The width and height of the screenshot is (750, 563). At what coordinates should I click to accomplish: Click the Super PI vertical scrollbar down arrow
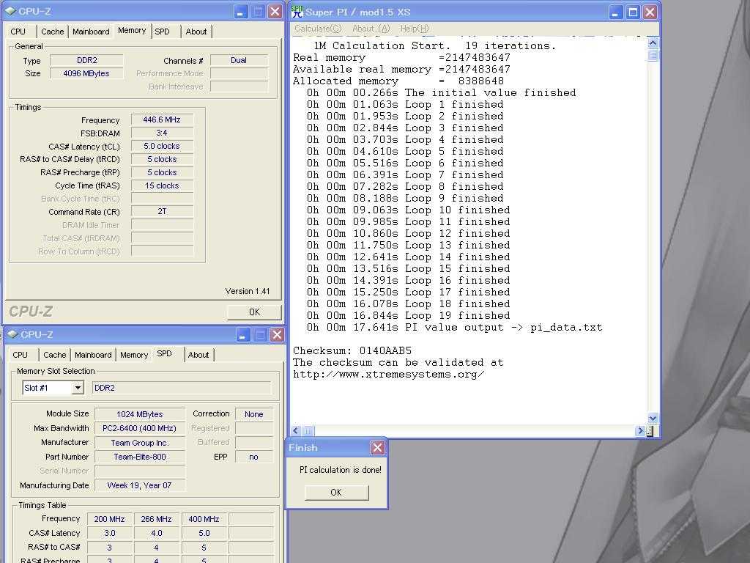(x=653, y=418)
